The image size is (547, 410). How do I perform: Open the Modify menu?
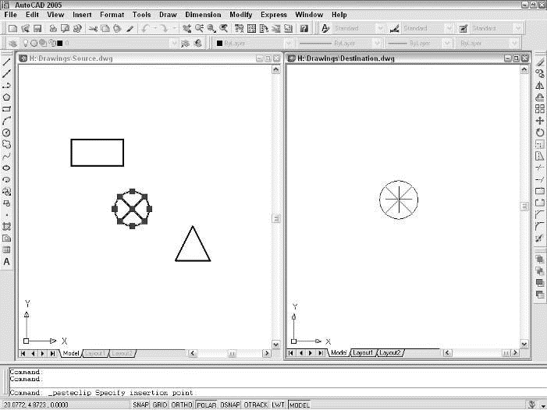240,15
